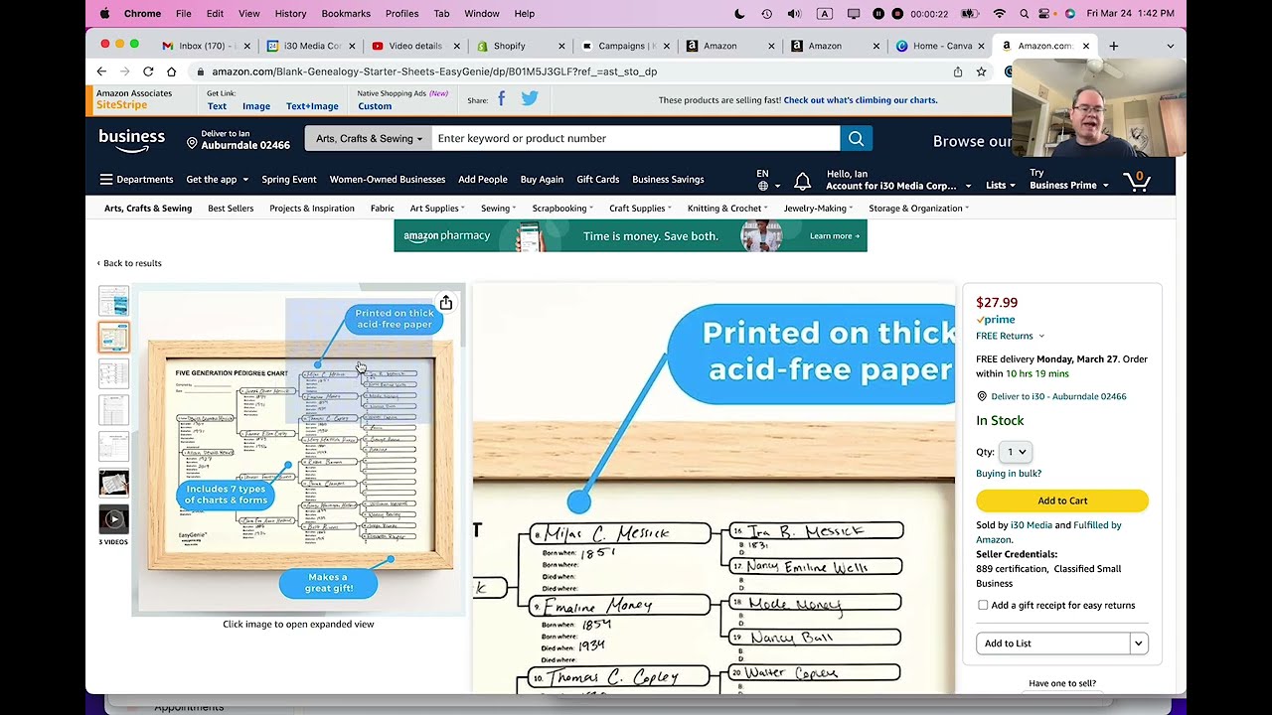
Task: Open the Bookmarks menu in the menu bar
Action: pyautogui.click(x=346, y=14)
